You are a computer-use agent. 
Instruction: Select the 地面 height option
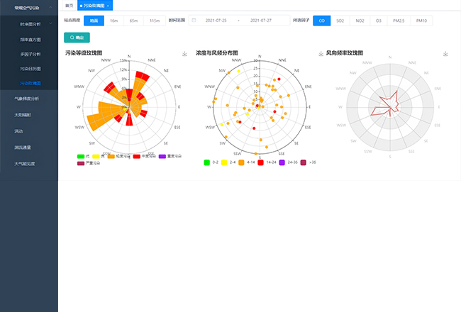pos(94,21)
